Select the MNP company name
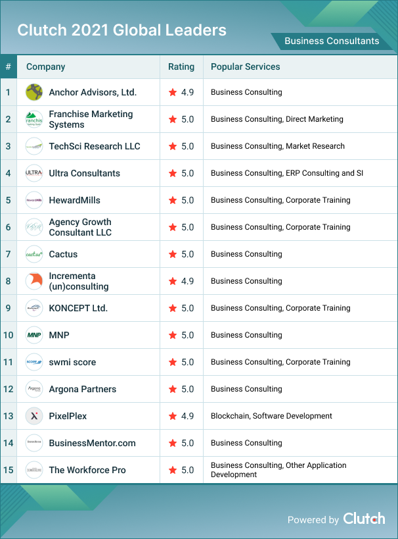 click(x=59, y=335)
